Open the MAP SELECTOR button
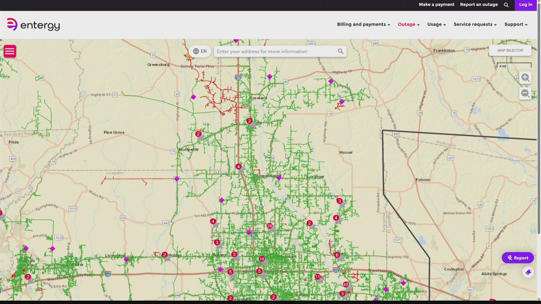Viewport: 541px width, 304px height. point(510,50)
